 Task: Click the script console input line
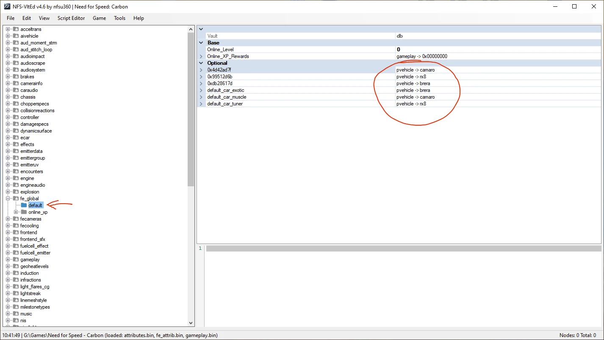point(403,249)
